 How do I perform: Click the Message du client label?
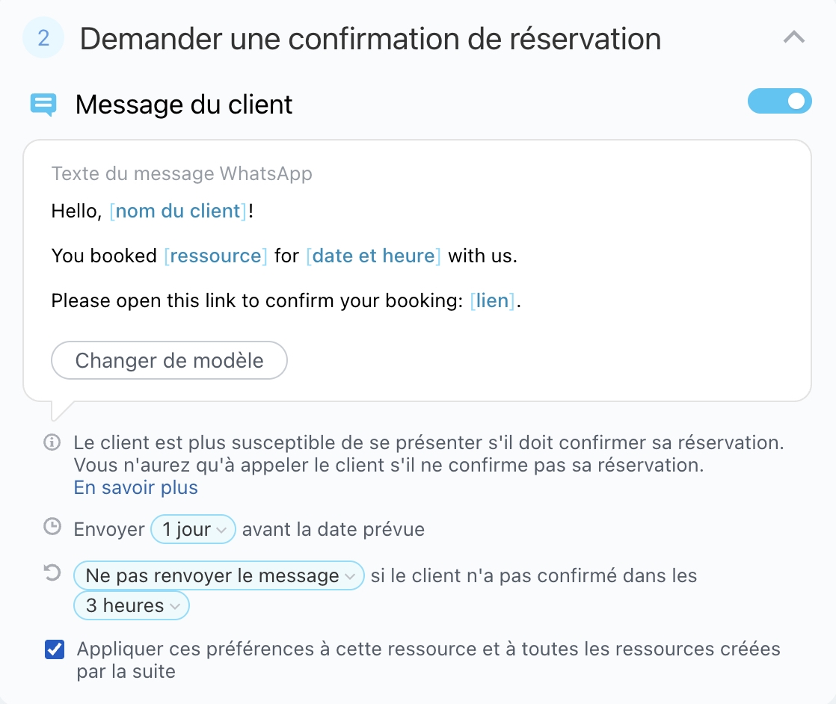click(184, 105)
